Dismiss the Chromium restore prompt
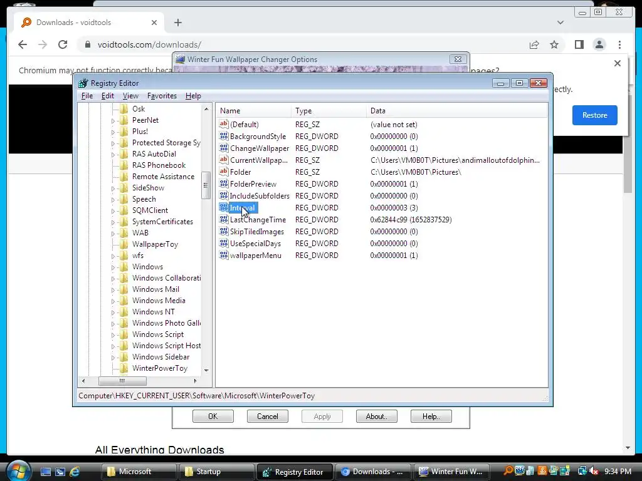 click(x=618, y=63)
